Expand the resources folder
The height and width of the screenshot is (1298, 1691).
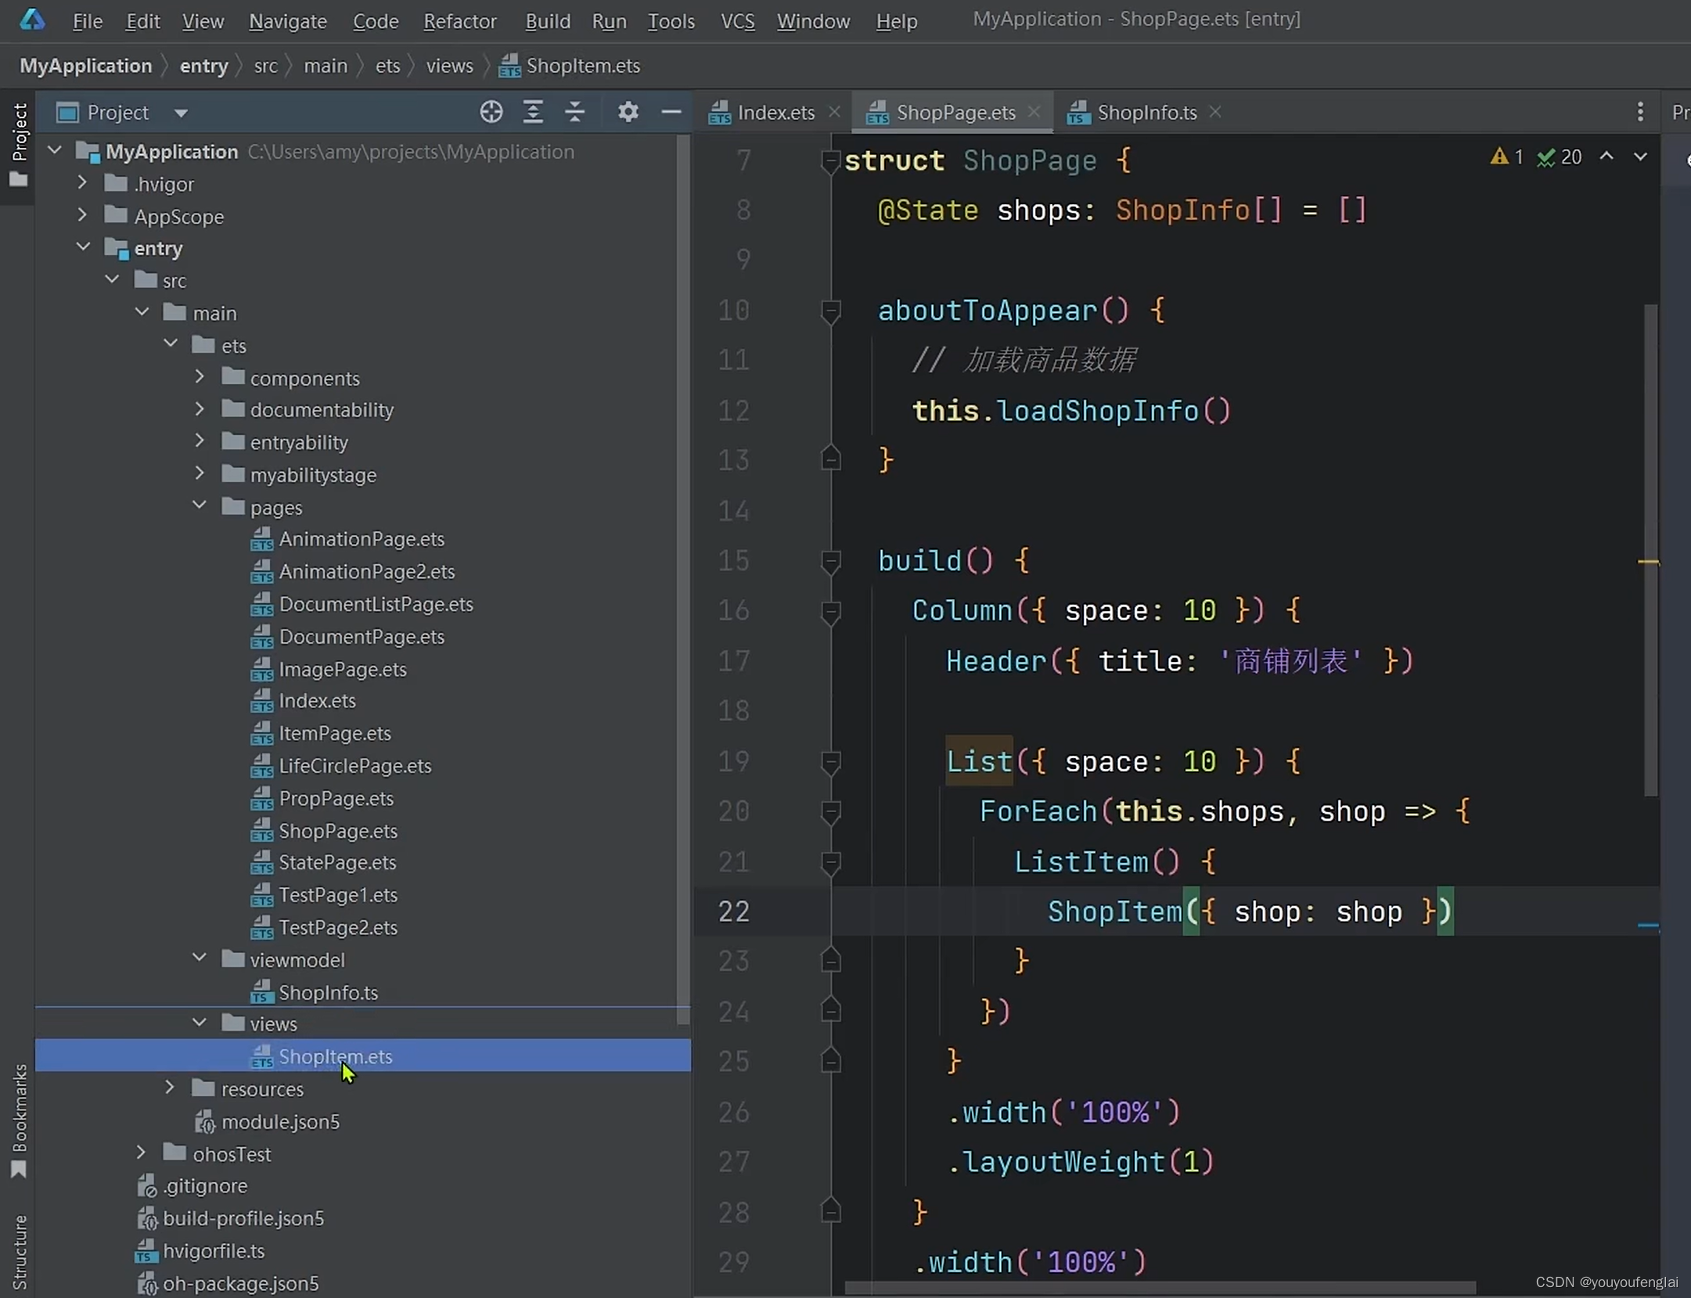170,1088
